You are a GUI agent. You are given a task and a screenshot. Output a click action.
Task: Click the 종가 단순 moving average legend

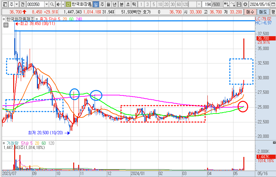coord(48,19)
